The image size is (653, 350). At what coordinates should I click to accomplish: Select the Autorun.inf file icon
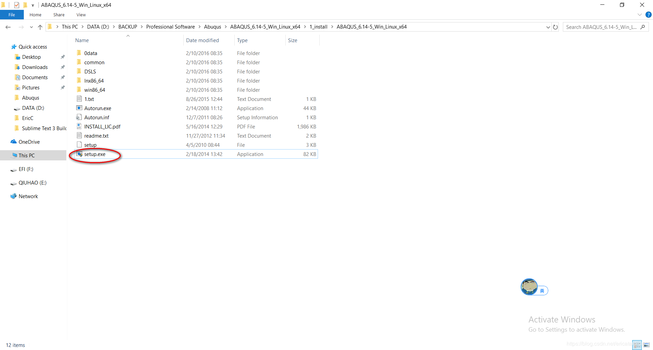(79, 117)
